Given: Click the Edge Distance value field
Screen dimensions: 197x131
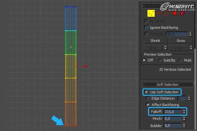Looking at the screenshot, I should 182,98.
